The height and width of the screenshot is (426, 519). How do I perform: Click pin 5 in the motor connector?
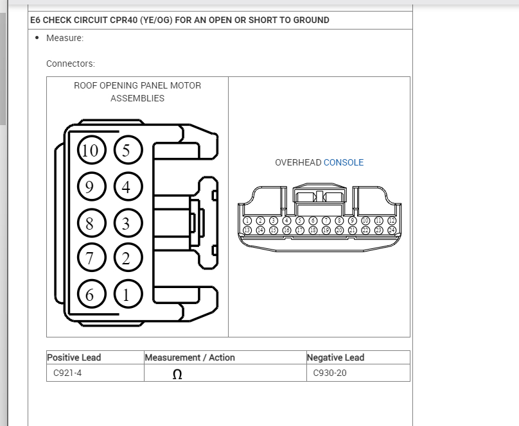128,150
